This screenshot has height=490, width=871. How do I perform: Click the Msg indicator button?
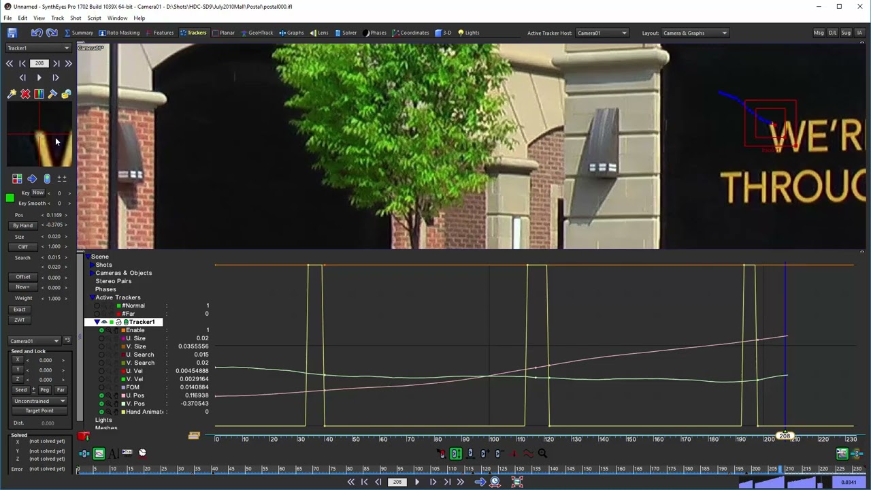tap(819, 33)
